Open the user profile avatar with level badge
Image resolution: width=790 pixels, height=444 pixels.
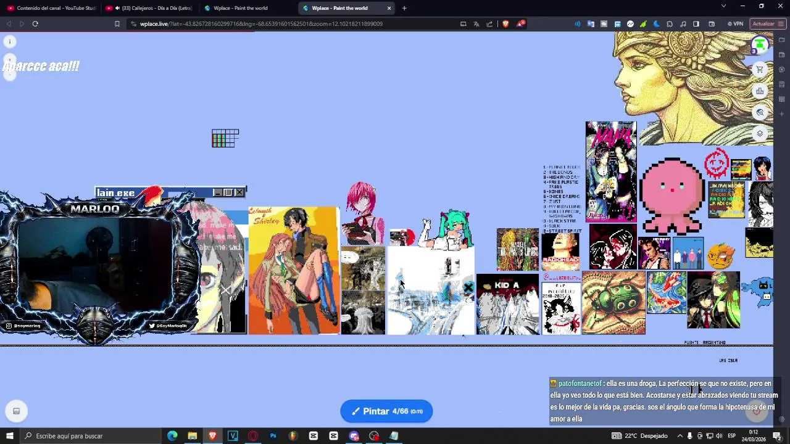(x=759, y=46)
